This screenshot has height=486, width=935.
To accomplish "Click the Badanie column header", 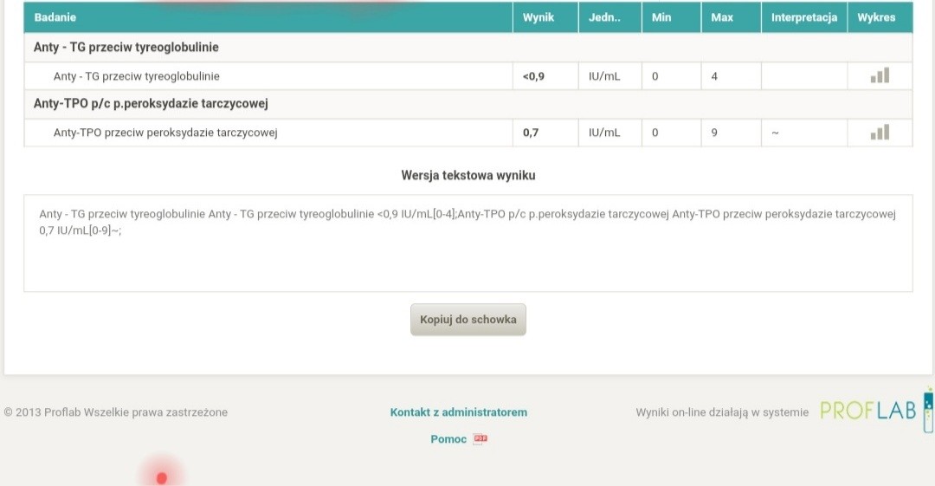I will (x=55, y=17).
